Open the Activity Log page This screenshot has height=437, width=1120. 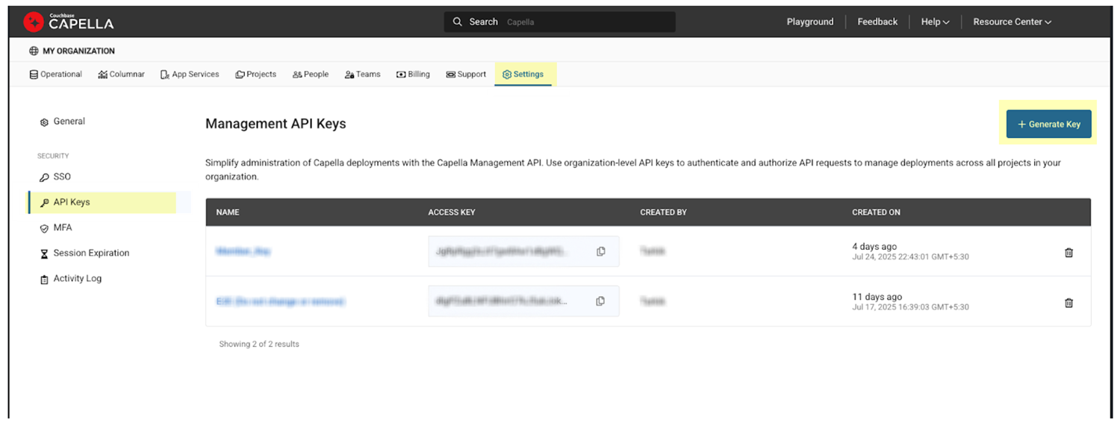coord(77,278)
